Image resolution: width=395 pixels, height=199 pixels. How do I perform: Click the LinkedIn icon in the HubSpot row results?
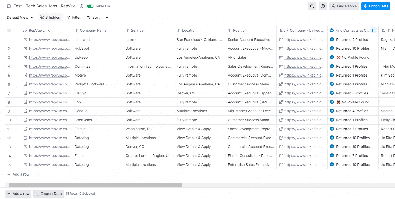pos(332,48)
